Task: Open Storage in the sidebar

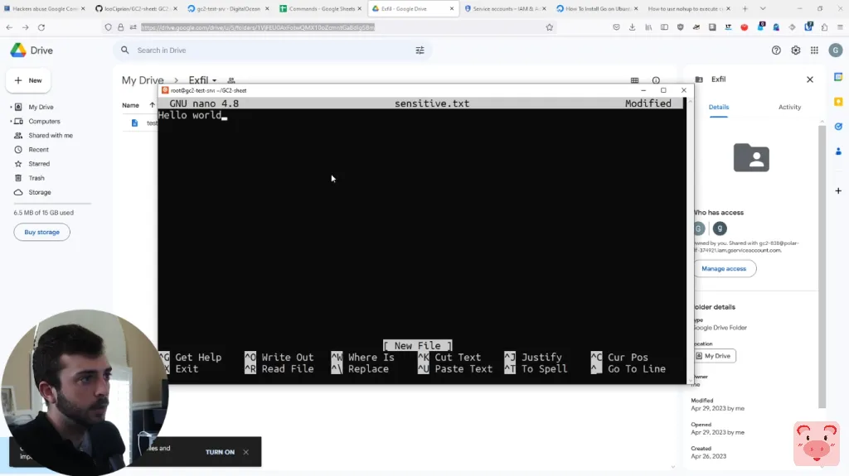Action: click(40, 192)
